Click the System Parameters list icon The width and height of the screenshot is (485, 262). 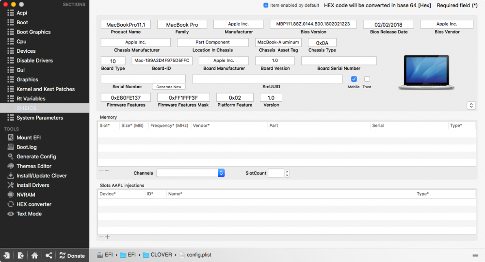[11, 118]
